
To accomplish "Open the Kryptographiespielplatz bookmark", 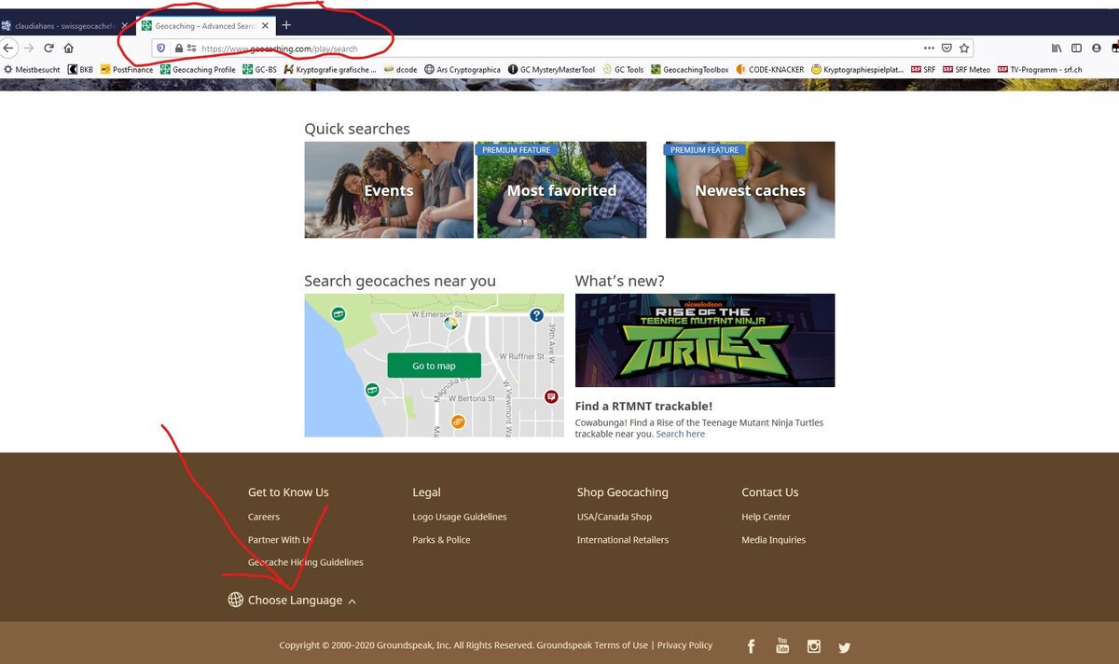I will pos(858,69).
